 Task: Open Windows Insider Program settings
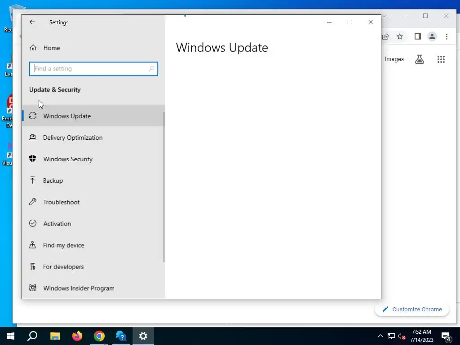pos(93,288)
